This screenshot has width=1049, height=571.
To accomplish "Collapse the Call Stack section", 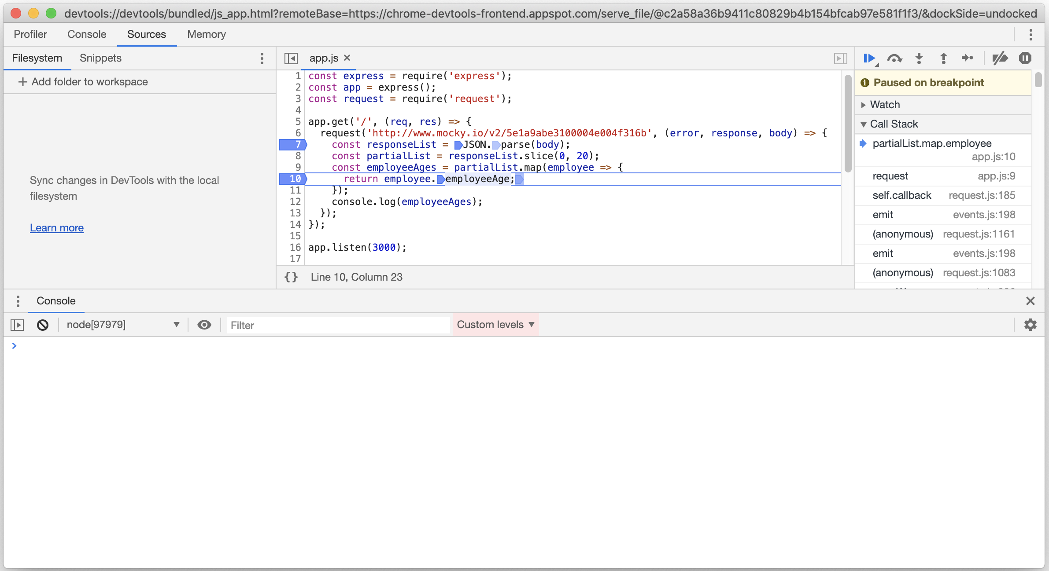I will pos(894,124).
